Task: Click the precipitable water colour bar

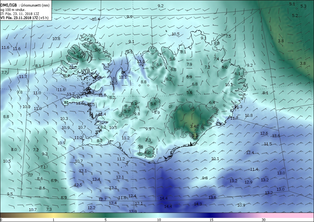Action: click(157, 215)
